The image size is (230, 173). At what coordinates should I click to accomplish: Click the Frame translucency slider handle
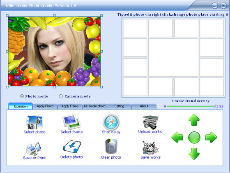pos(214,106)
